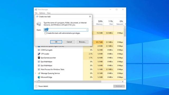This screenshot has width=169, height=95.
Task: Click the OK button
Action: coord(56,42)
